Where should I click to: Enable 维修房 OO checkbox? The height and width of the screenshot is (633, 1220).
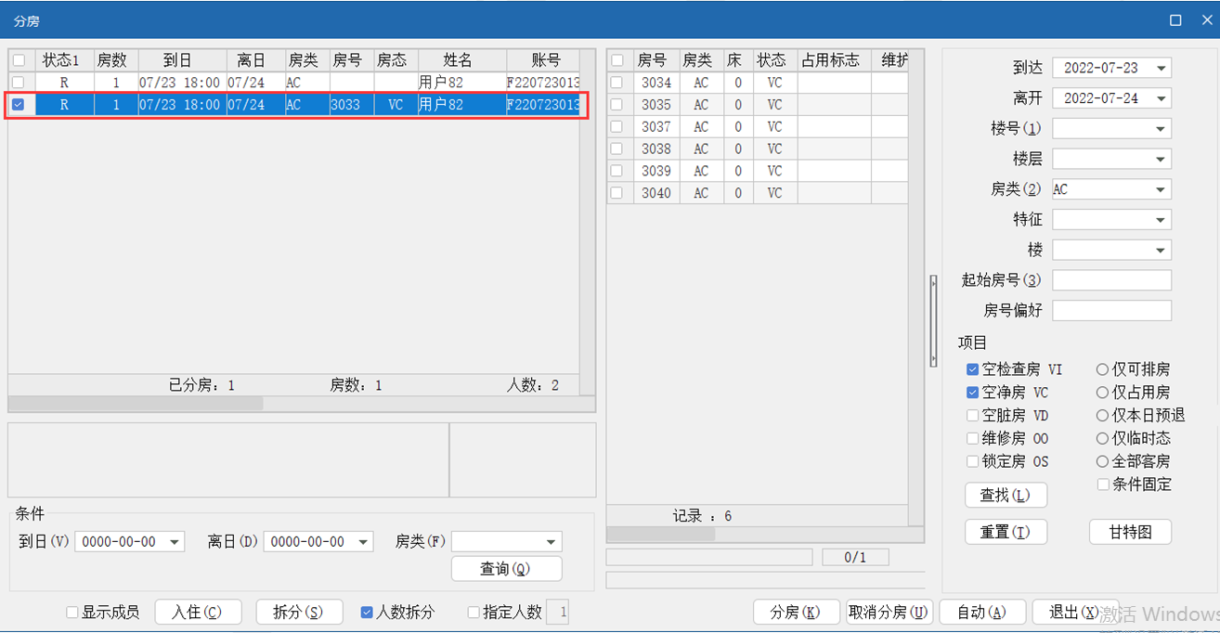(x=972, y=438)
